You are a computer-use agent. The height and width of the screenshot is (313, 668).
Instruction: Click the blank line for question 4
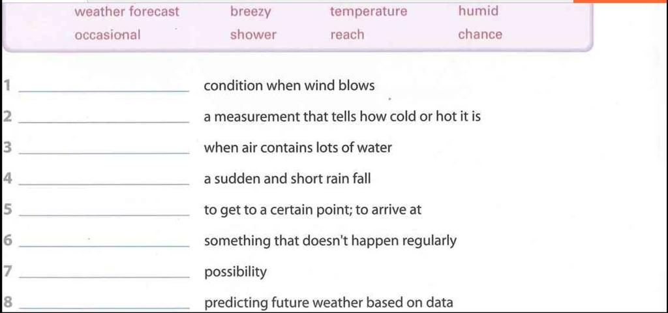tap(104, 184)
